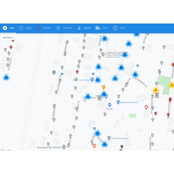Image resolution: width=174 pixels, height=174 pixels.
Task: Select the yellow cluster marker numbered 5
Action: coord(156,90)
